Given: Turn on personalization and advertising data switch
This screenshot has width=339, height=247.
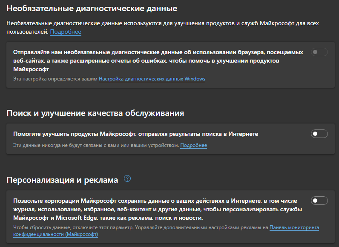Looking at the screenshot, I should click(319, 201).
